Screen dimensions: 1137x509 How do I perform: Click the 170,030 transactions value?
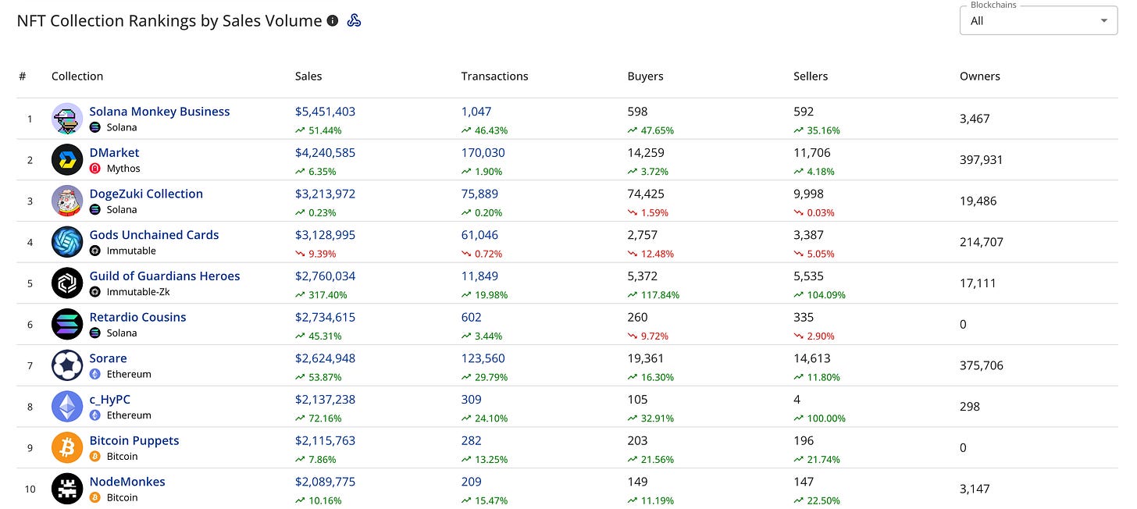click(483, 152)
